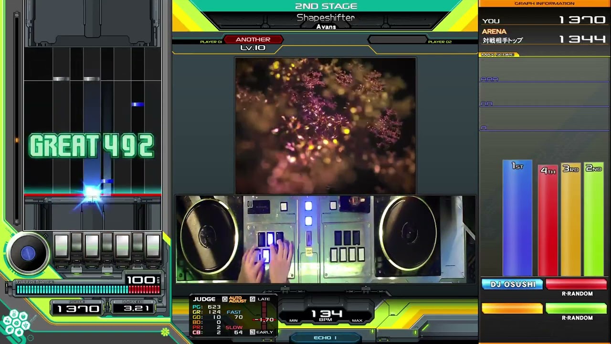Image resolution: width=611 pixels, height=344 pixels.
Task: Click the fruit hexagon cluster icon
Action: point(16,323)
